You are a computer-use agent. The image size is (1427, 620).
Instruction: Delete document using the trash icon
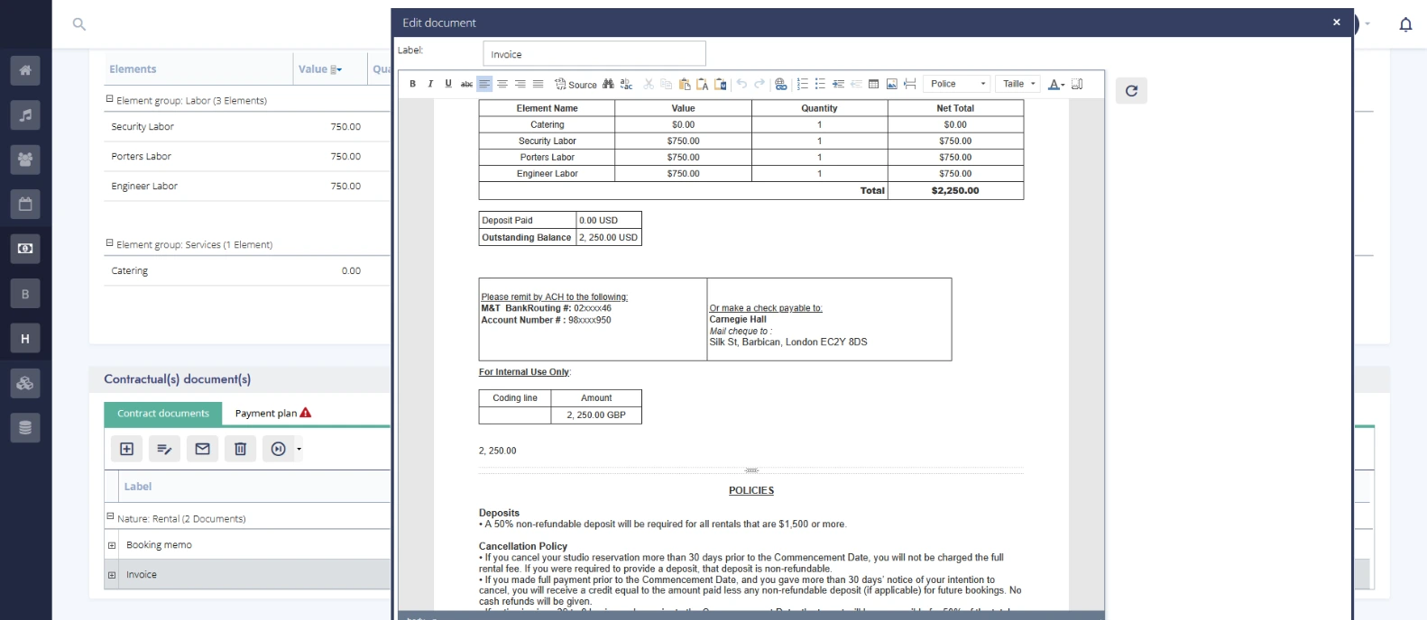pos(240,449)
